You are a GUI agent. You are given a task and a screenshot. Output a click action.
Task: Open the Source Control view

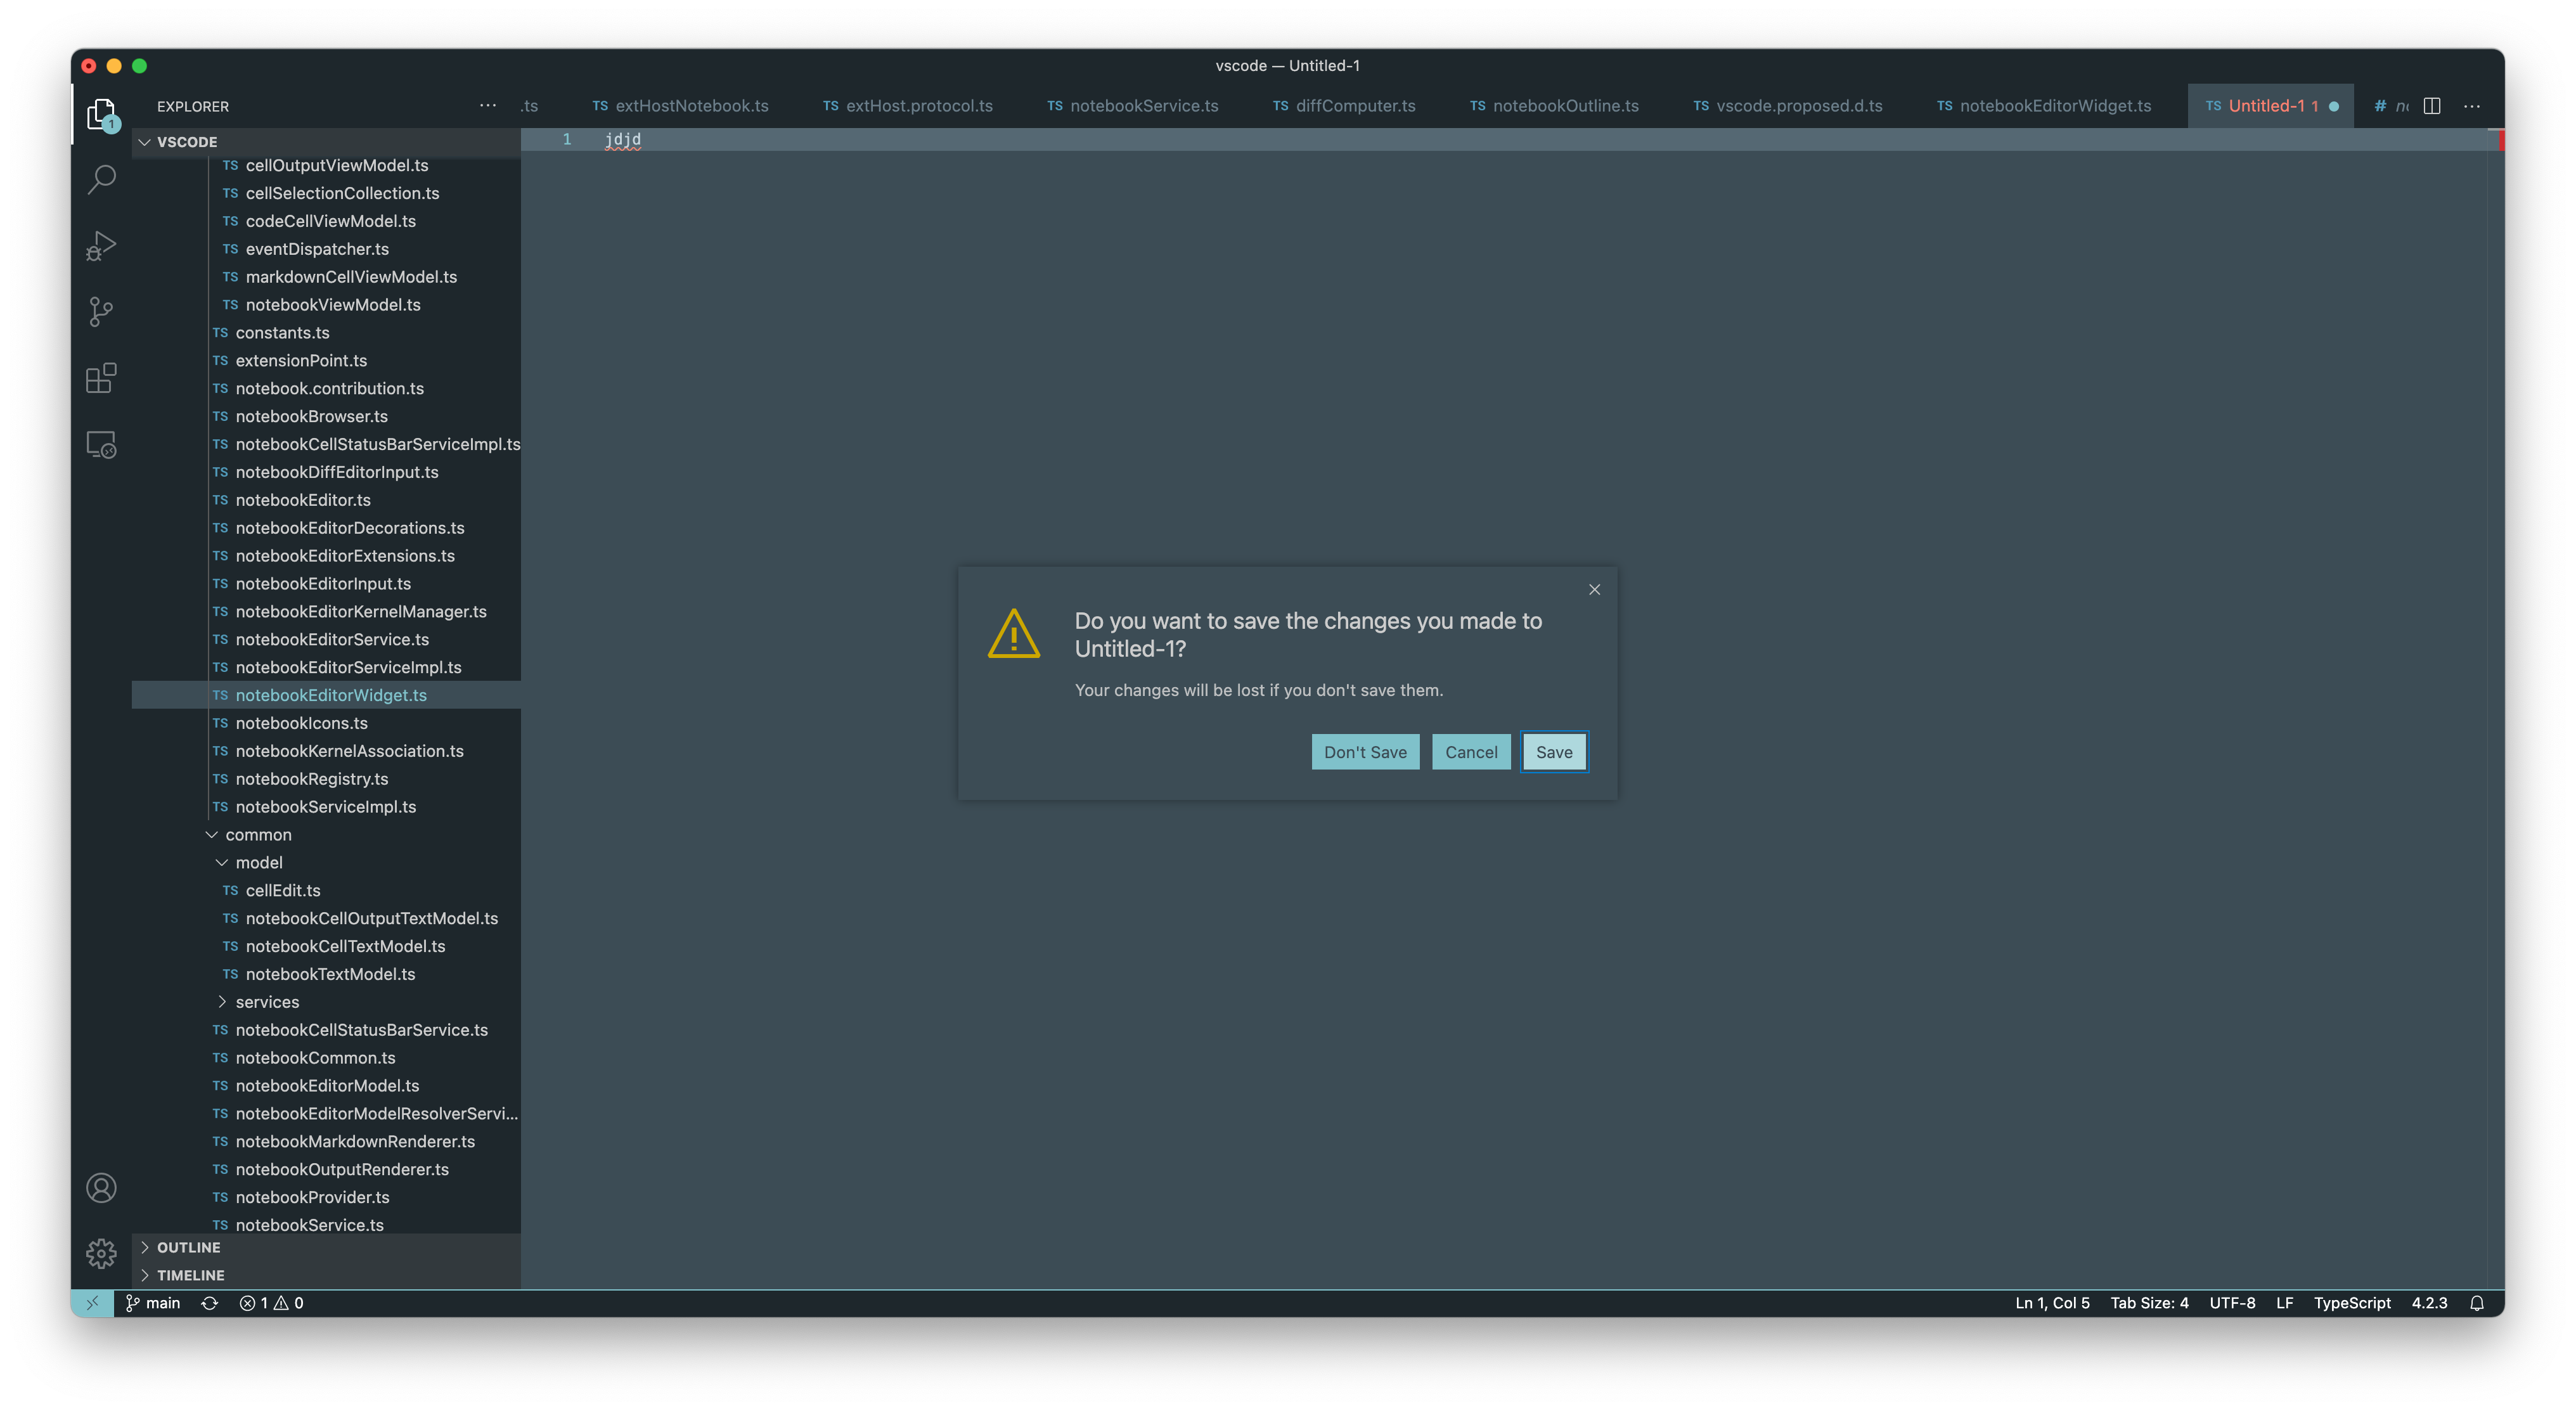(x=100, y=311)
